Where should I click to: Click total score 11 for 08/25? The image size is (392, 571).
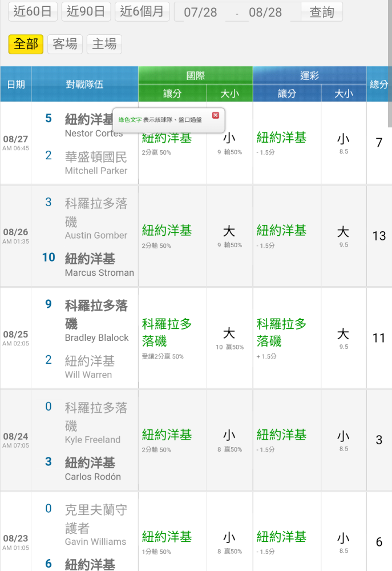[x=379, y=338]
